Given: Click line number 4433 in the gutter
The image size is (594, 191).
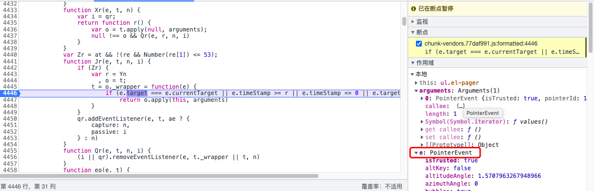Looking at the screenshot, I should [10, 10].
